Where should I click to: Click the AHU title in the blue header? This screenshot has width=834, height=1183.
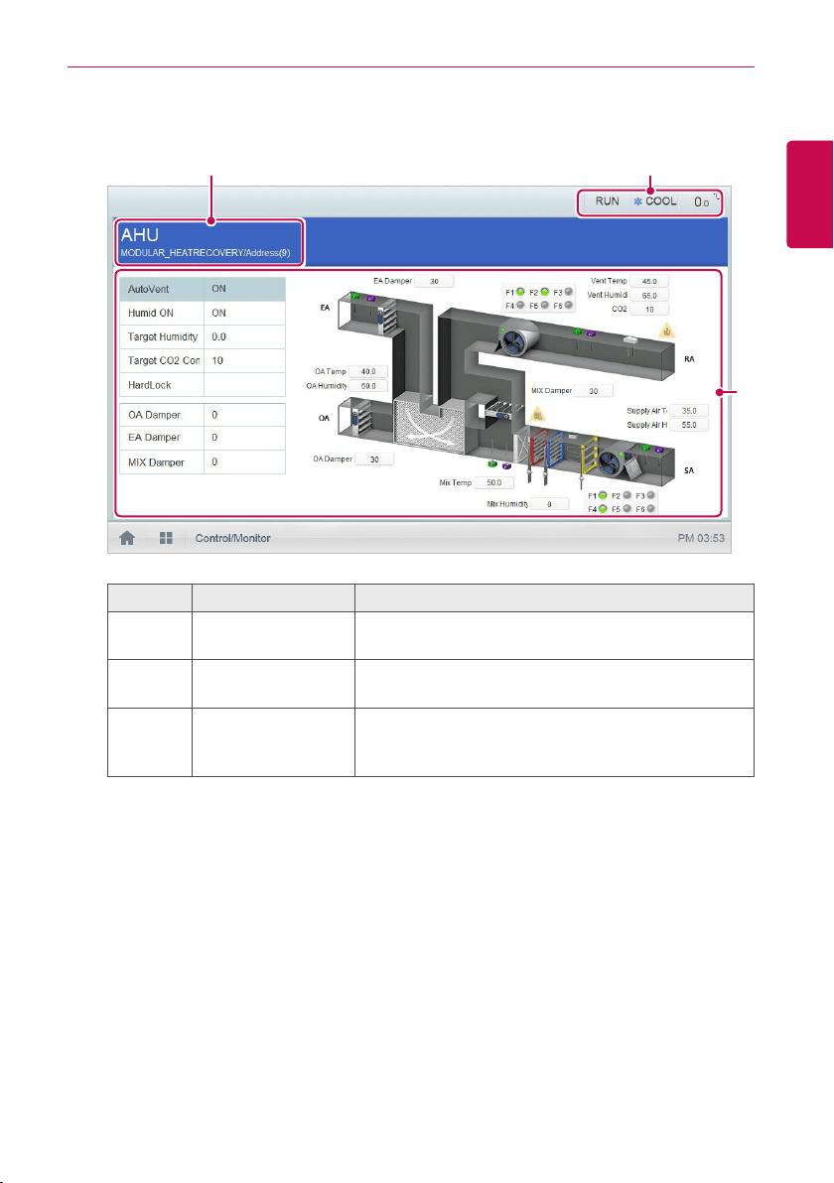(x=140, y=234)
